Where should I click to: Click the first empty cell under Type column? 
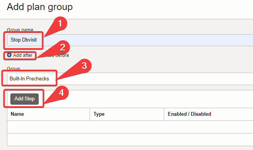tap(127, 127)
